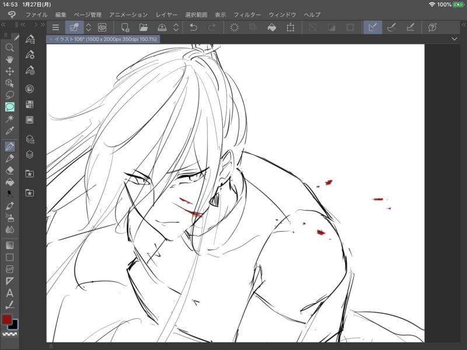Open the lower Material folder star icon
467x350 pixels.
coord(30,193)
